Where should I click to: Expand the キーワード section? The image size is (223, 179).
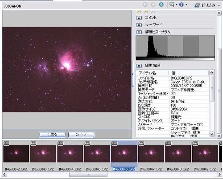point(139,25)
